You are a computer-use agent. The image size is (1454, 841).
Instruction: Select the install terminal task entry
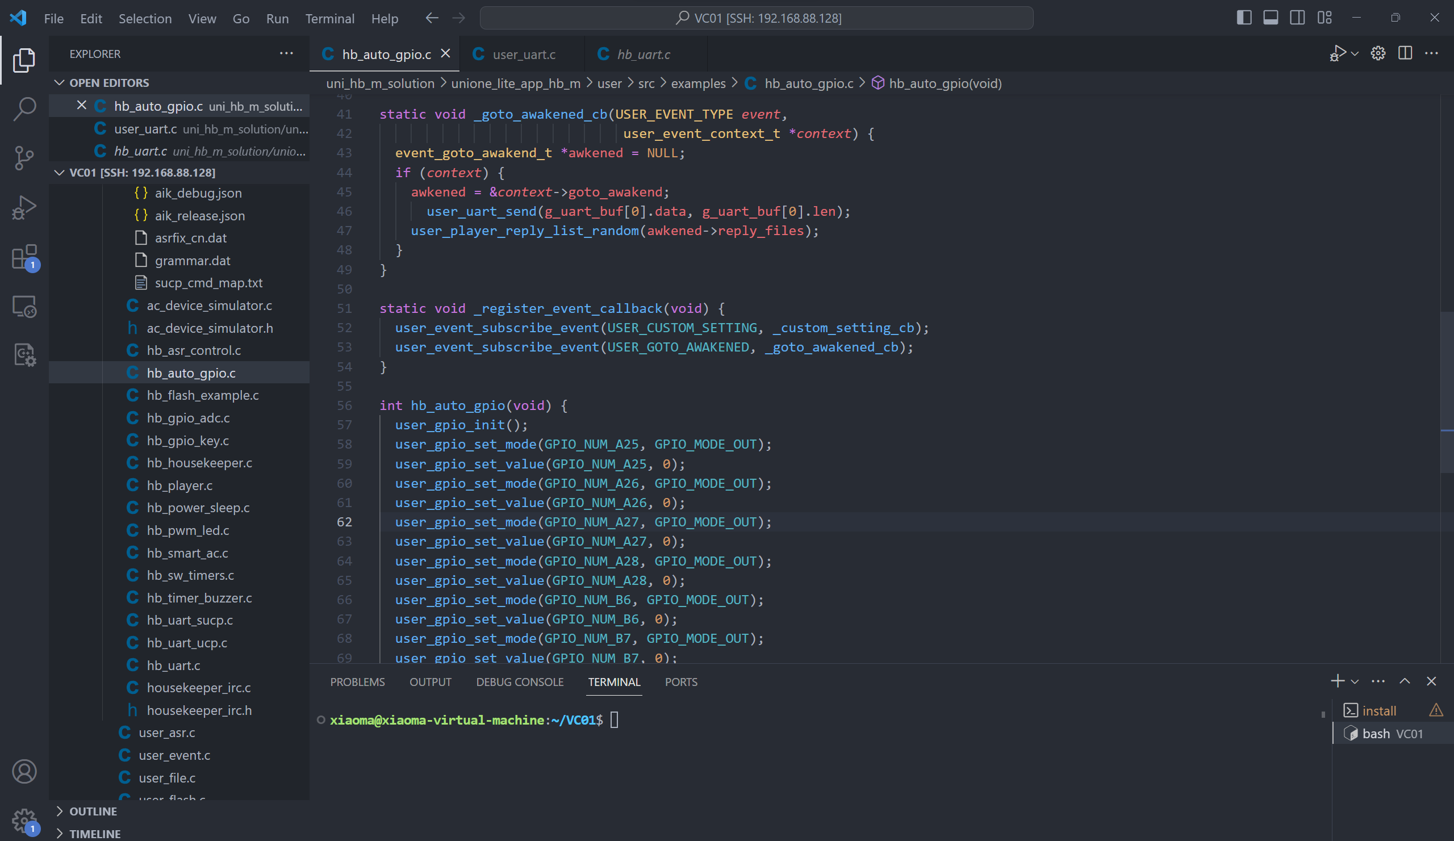[1393, 710]
